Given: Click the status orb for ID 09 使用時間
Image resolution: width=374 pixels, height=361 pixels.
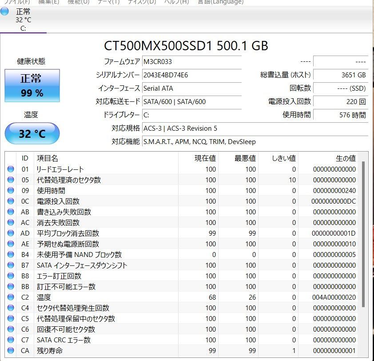Looking at the screenshot, I should [11, 191].
